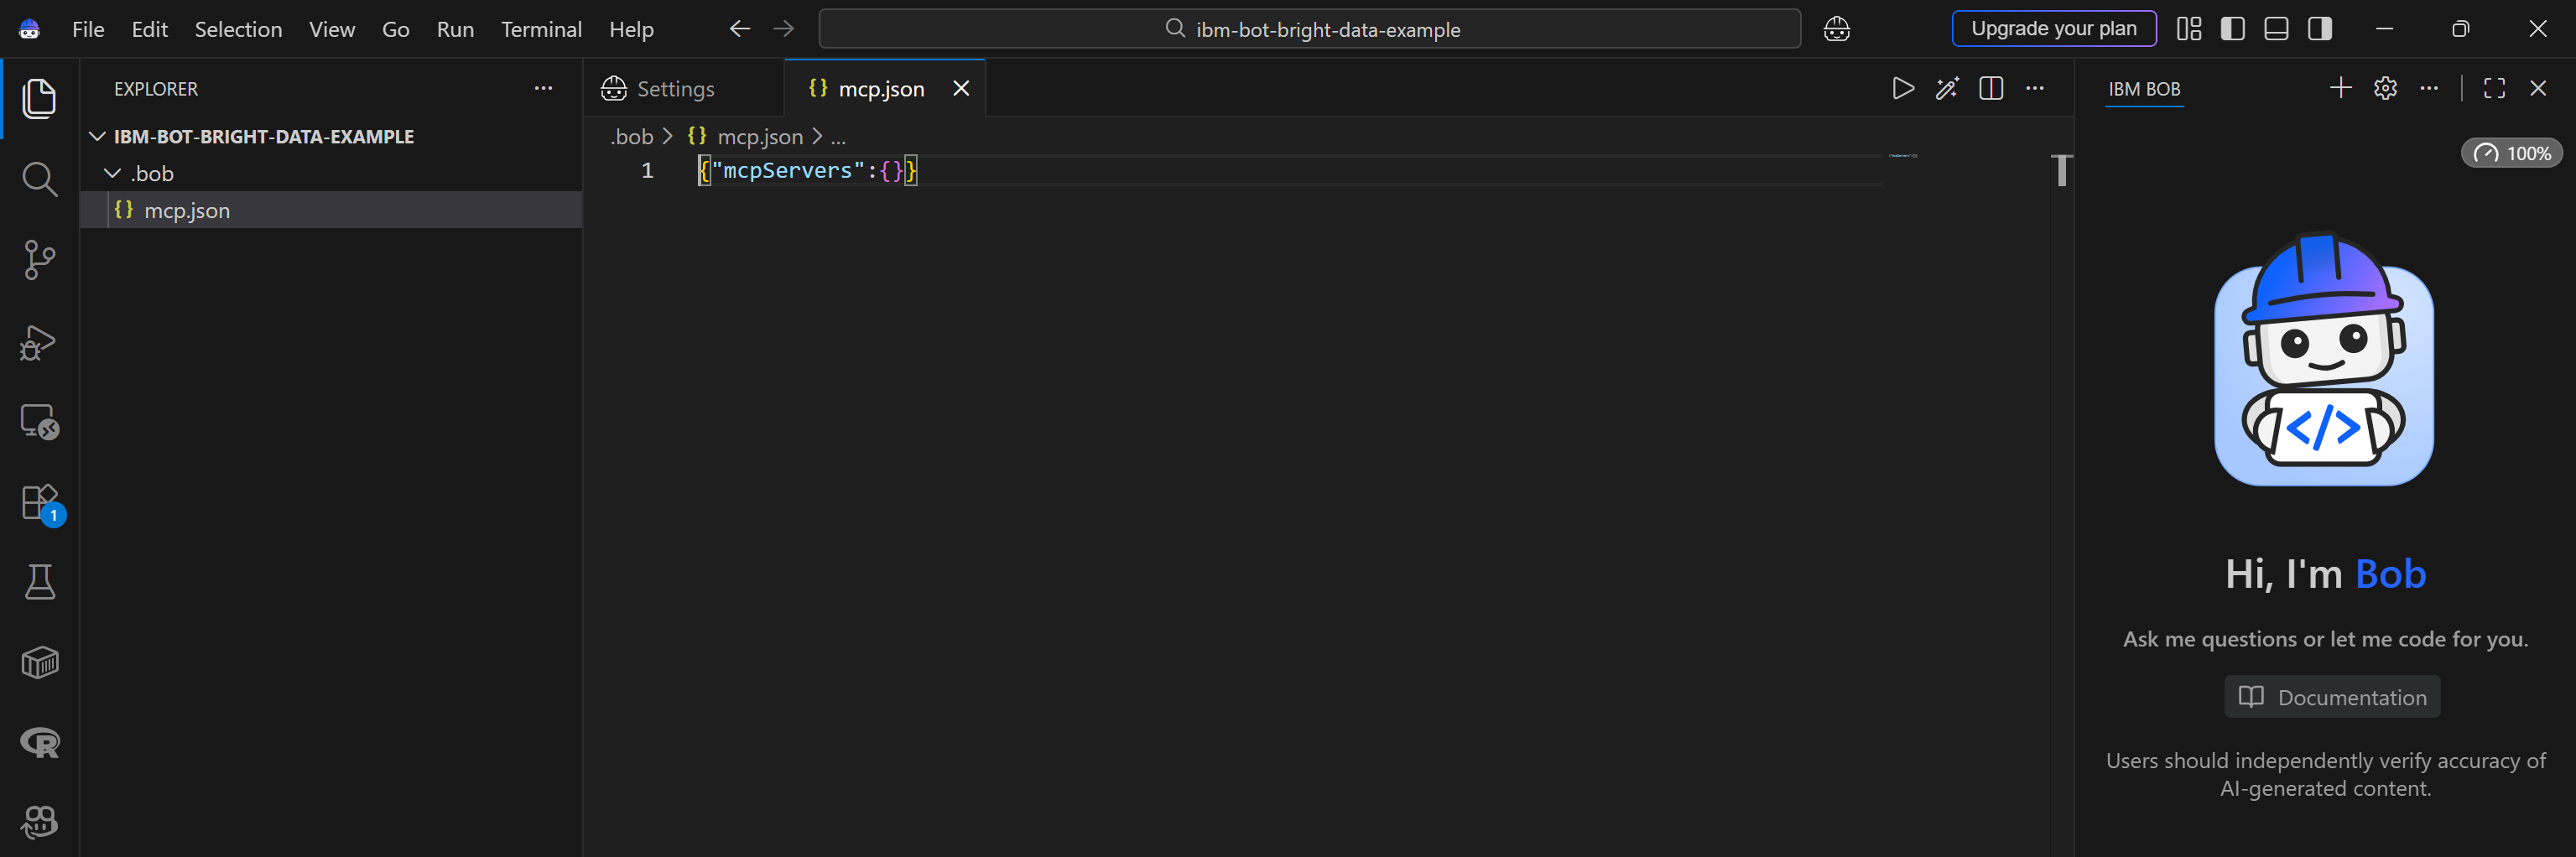Open the Bob panel icon in the activity bar
2576x857 pixels.
(x=39, y=822)
